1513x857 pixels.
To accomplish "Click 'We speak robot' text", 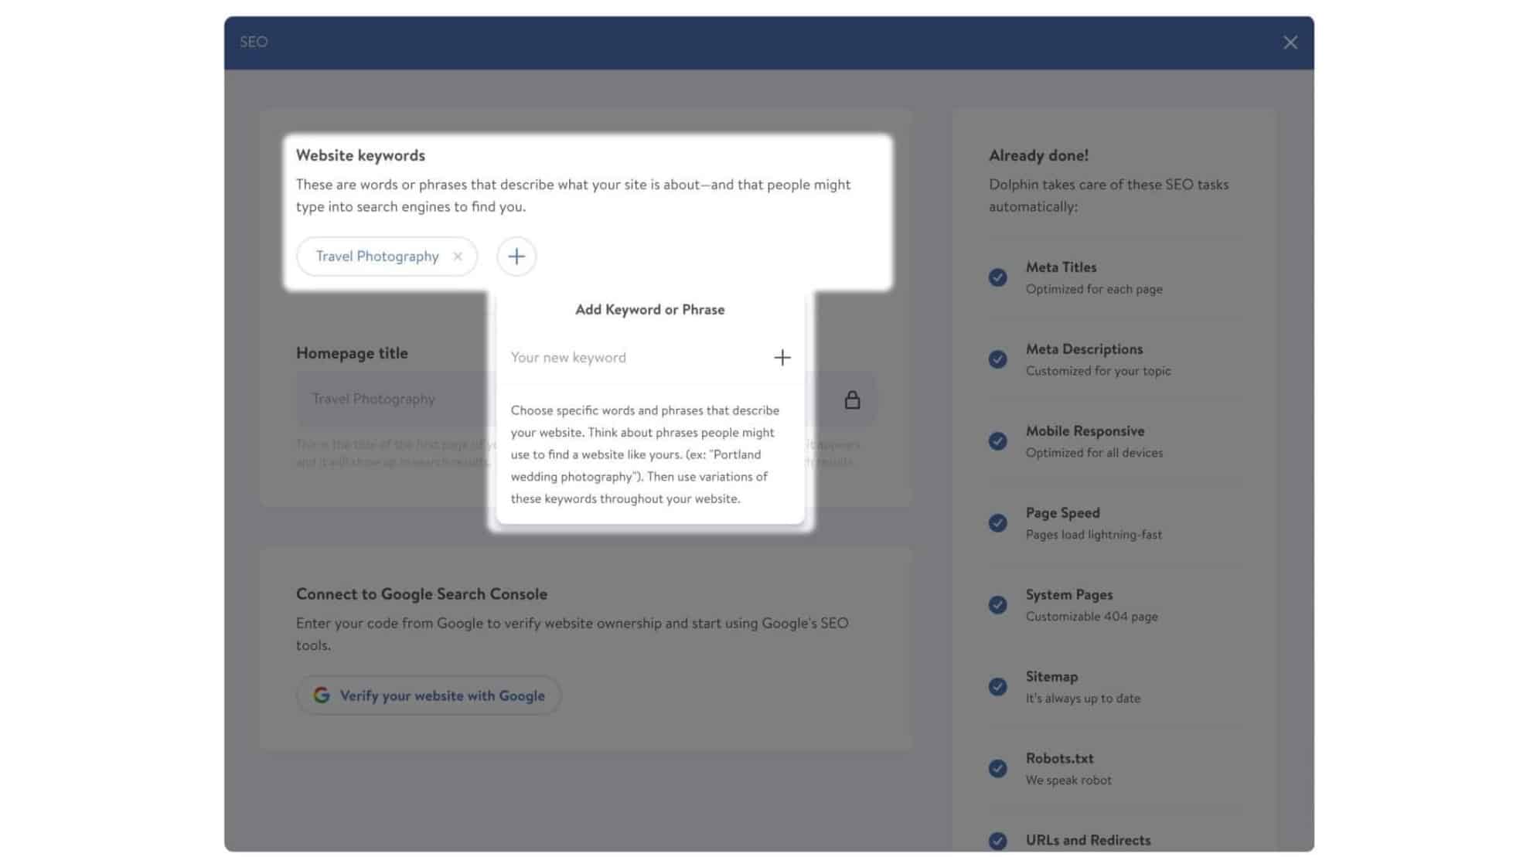I will (x=1068, y=780).
